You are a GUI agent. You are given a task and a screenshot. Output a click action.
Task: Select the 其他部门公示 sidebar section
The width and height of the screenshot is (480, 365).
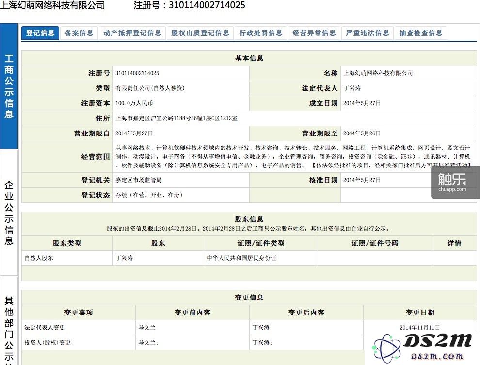point(9,320)
